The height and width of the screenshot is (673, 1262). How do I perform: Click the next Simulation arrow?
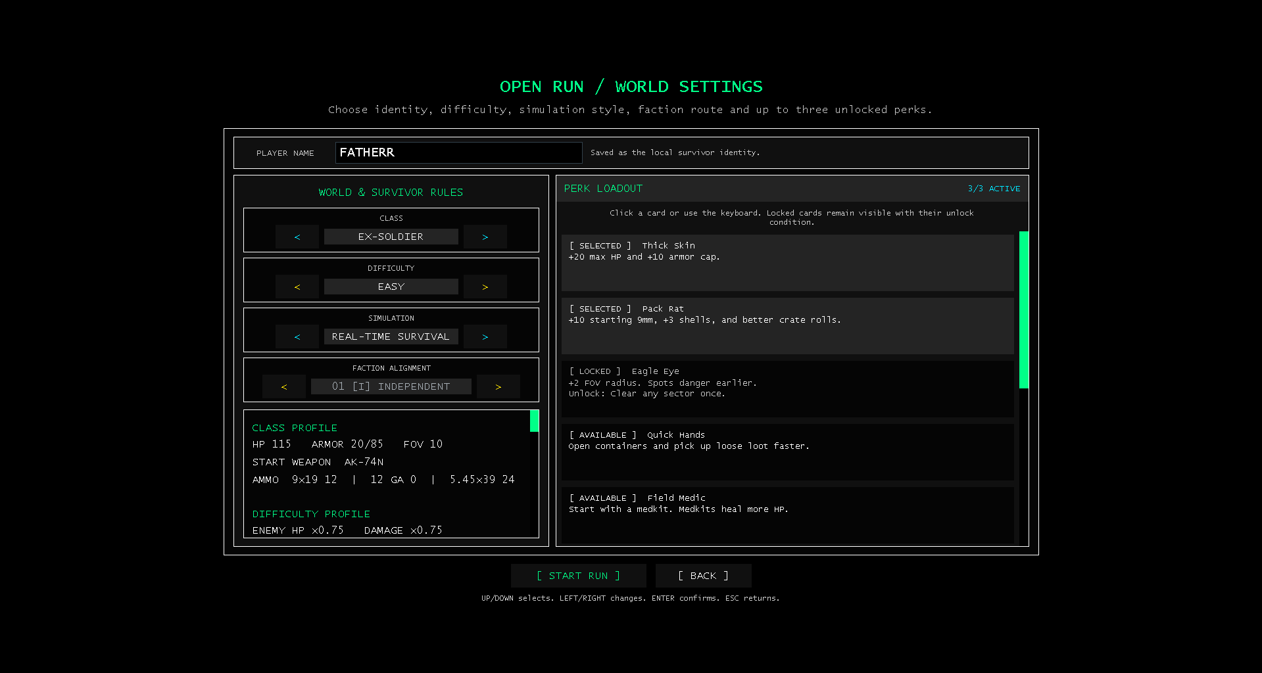click(485, 336)
